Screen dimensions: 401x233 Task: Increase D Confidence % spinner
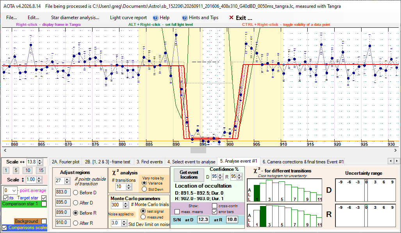click(221, 175)
